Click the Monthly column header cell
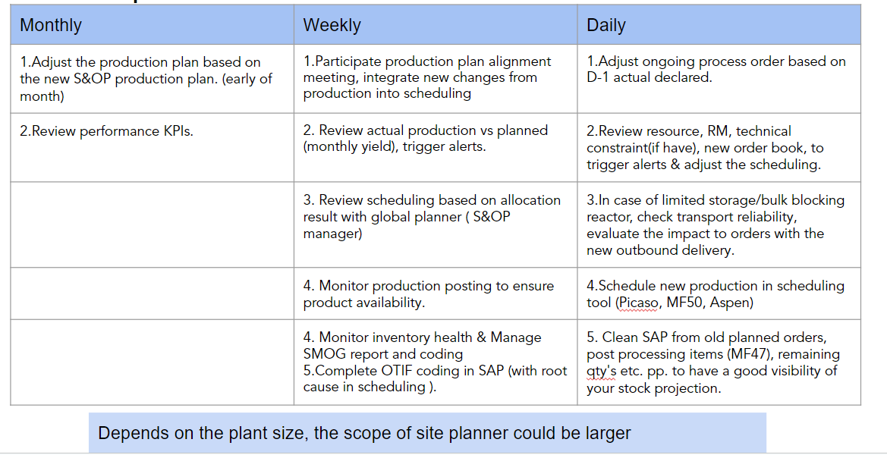 152,25
